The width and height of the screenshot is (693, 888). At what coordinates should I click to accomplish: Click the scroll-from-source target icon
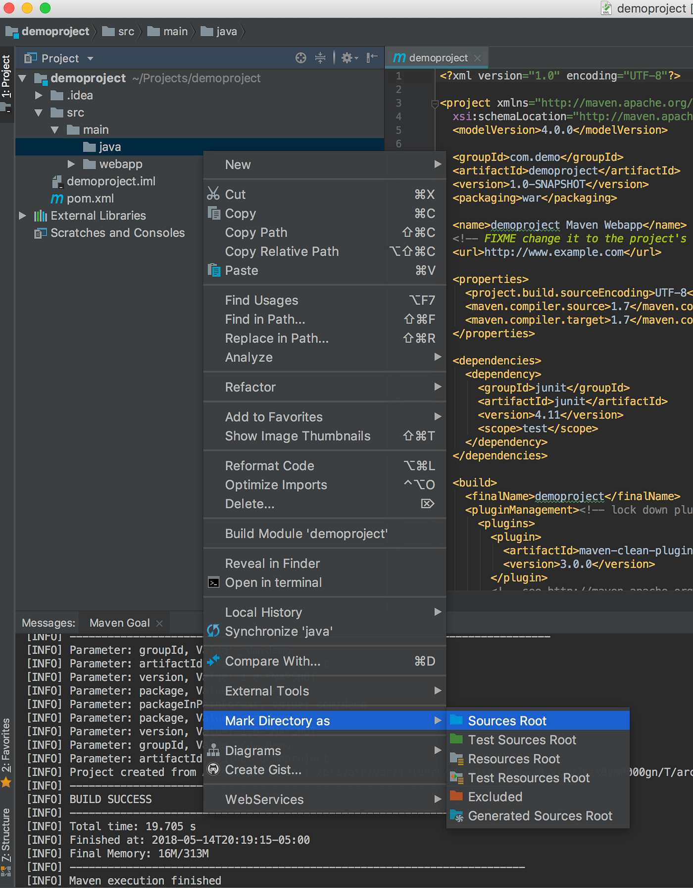300,58
